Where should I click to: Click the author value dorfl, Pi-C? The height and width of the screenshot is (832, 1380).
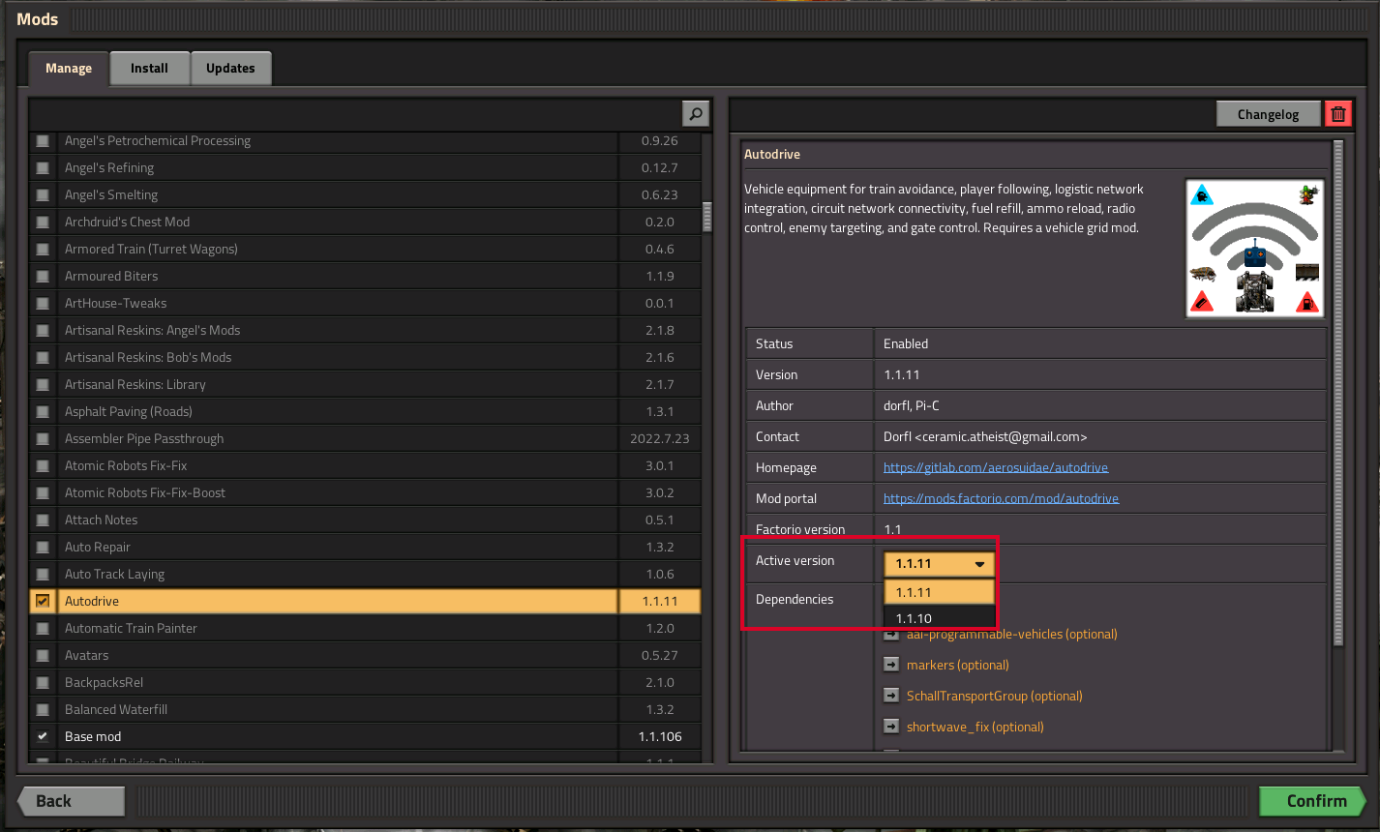point(912,405)
